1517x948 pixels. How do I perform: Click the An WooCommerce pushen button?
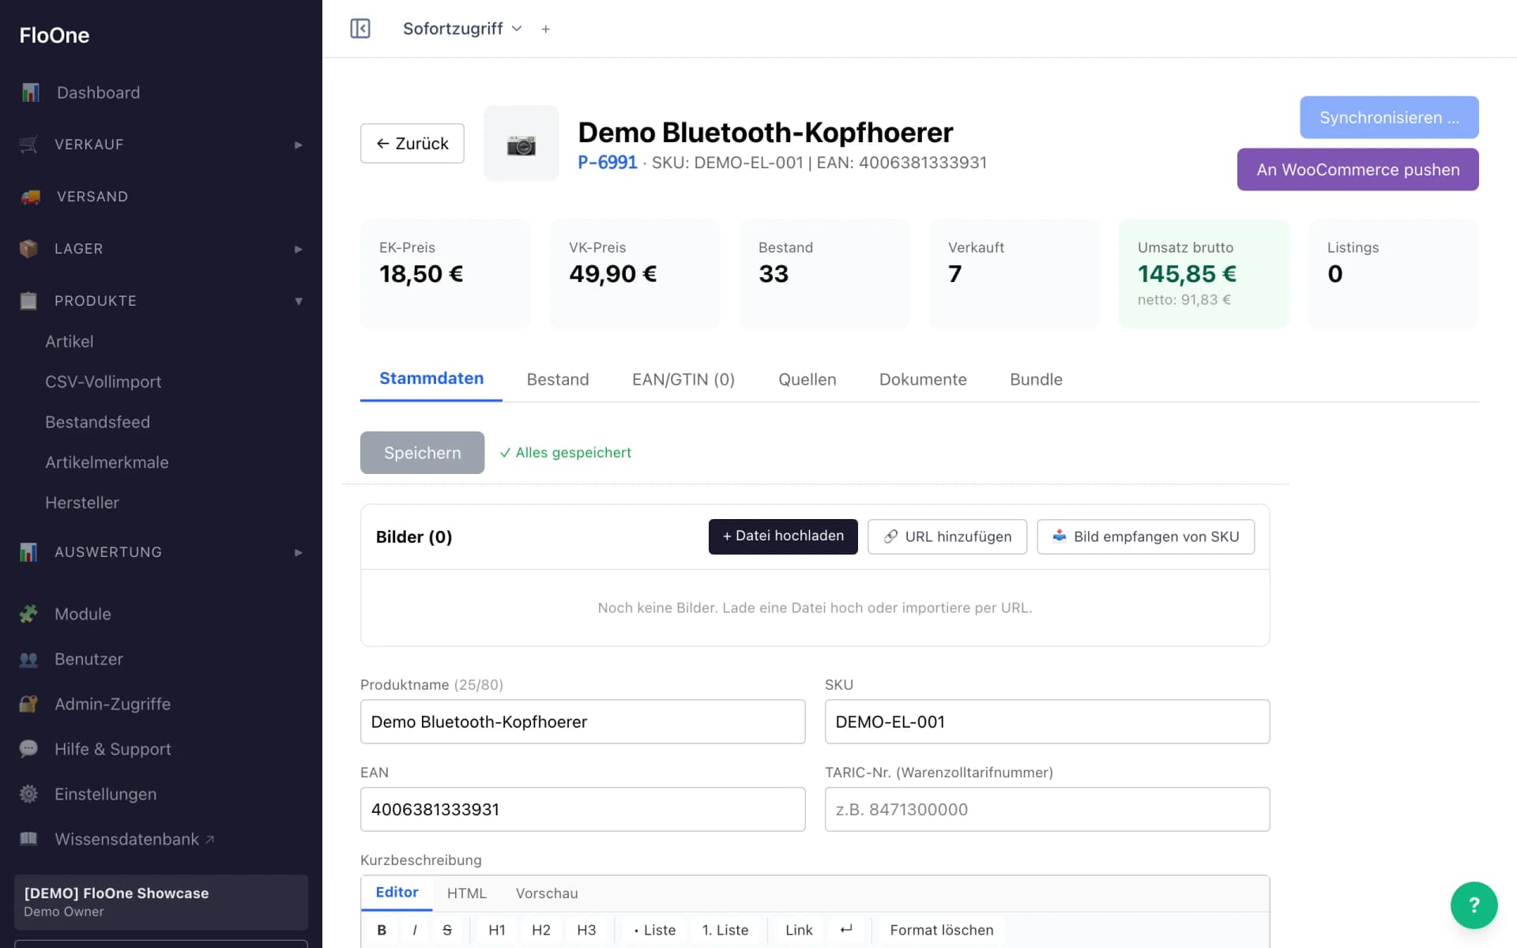tap(1357, 170)
